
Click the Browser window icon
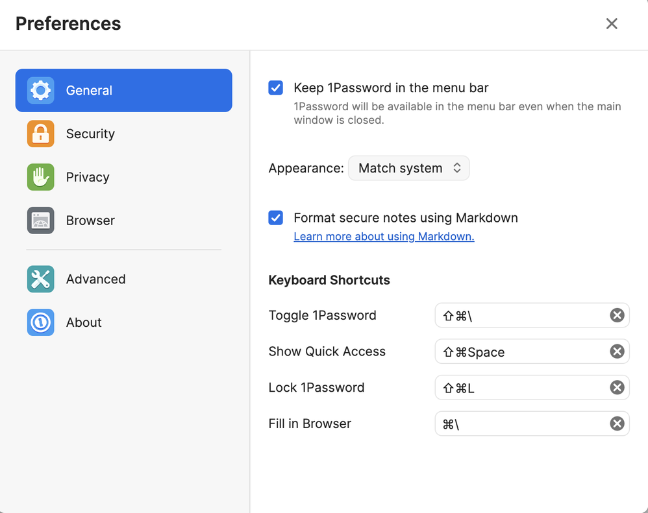tap(40, 221)
